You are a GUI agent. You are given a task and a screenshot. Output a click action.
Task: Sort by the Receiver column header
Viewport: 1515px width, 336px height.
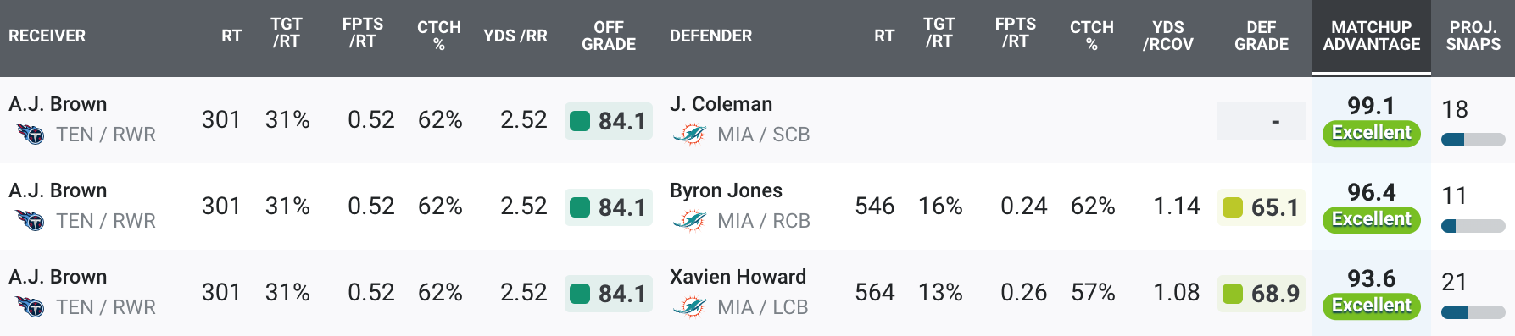coord(47,36)
